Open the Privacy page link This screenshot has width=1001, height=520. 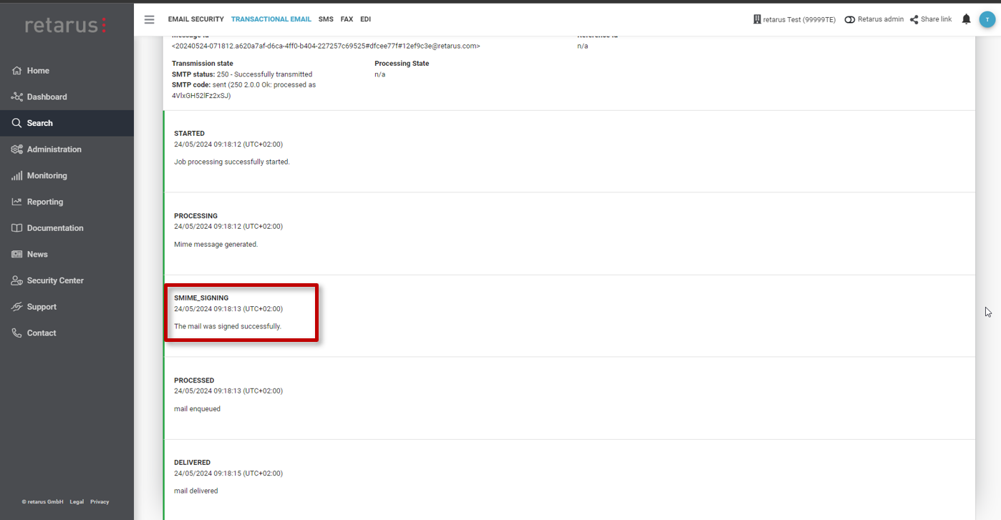pos(100,501)
